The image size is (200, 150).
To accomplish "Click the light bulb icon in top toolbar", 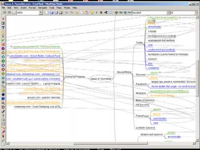I will pyautogui.click(x=92, y=12).
